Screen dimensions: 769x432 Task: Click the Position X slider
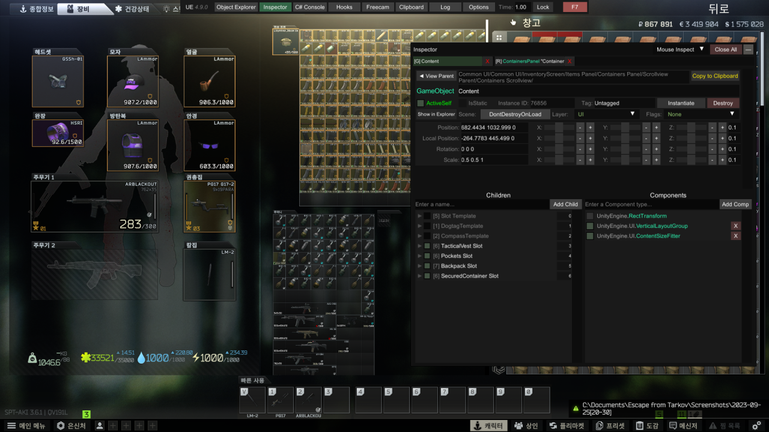pos(559,128)
